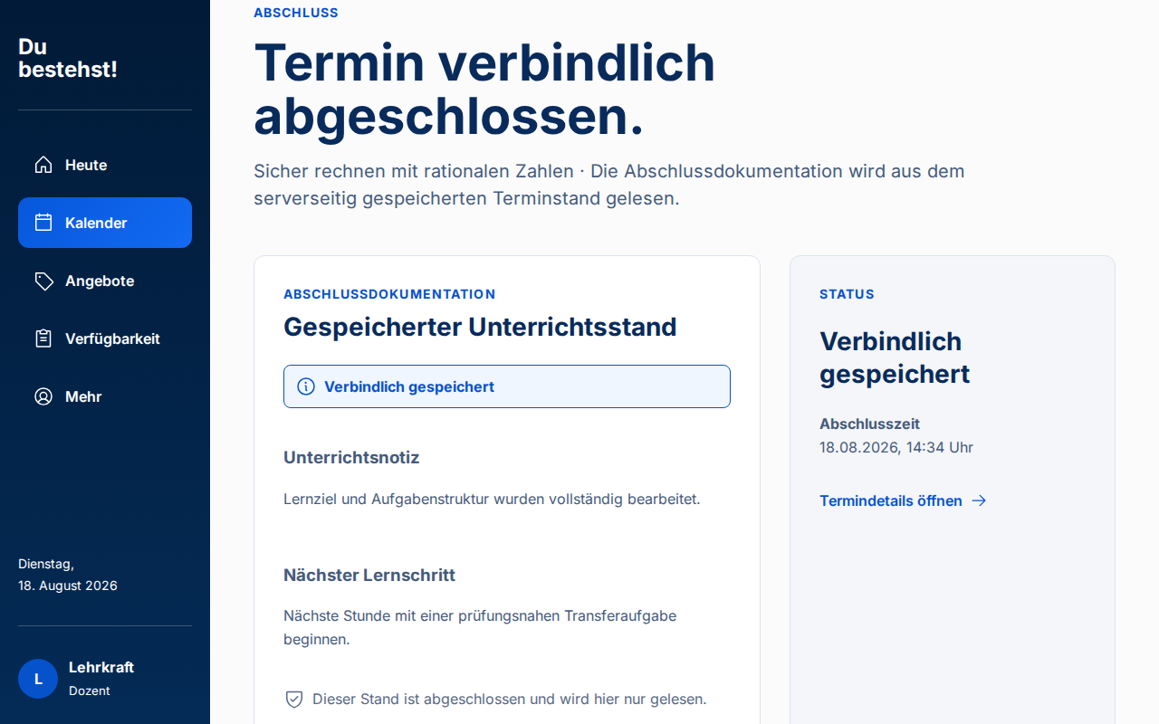Image resolution: width=1159 pixels, height=724 pixels.
Task: Click the Mehr person icon
Action: tap(43, 396)
